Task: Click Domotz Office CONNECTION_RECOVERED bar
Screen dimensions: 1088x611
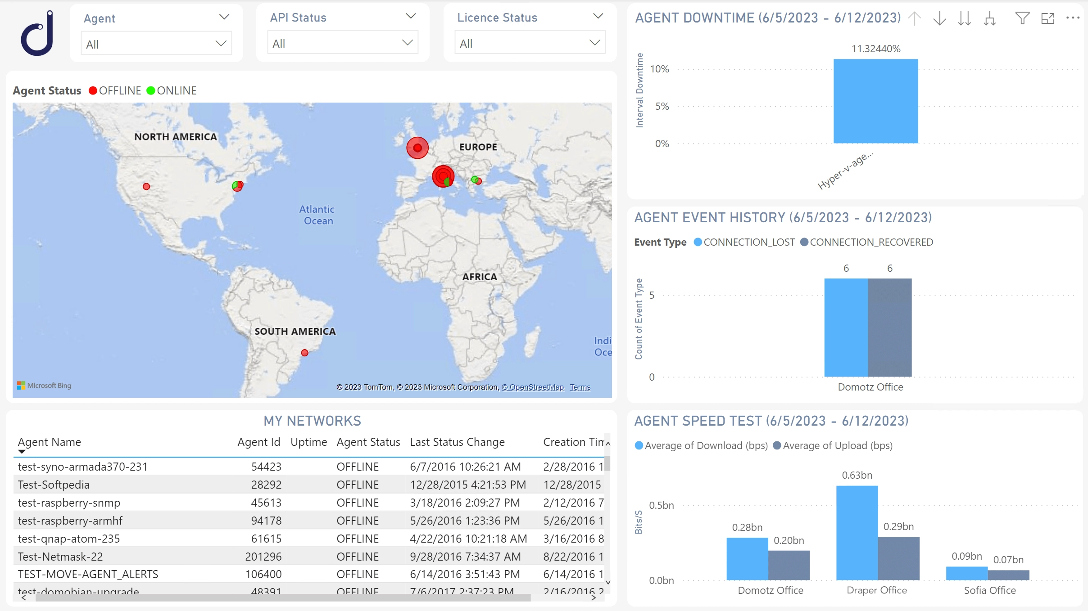Action: point(890,328)
